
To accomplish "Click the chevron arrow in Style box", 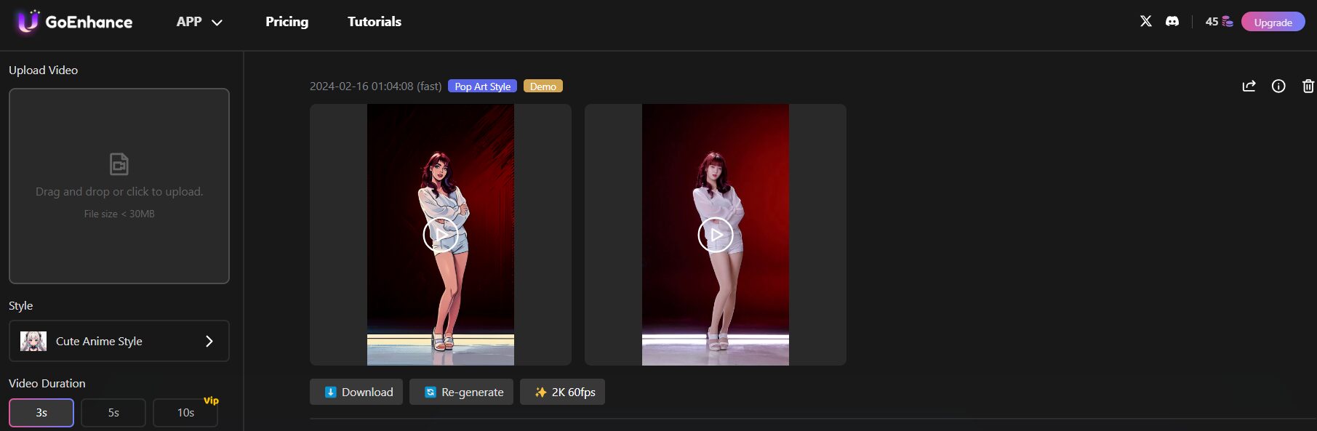I will [209, 341].
